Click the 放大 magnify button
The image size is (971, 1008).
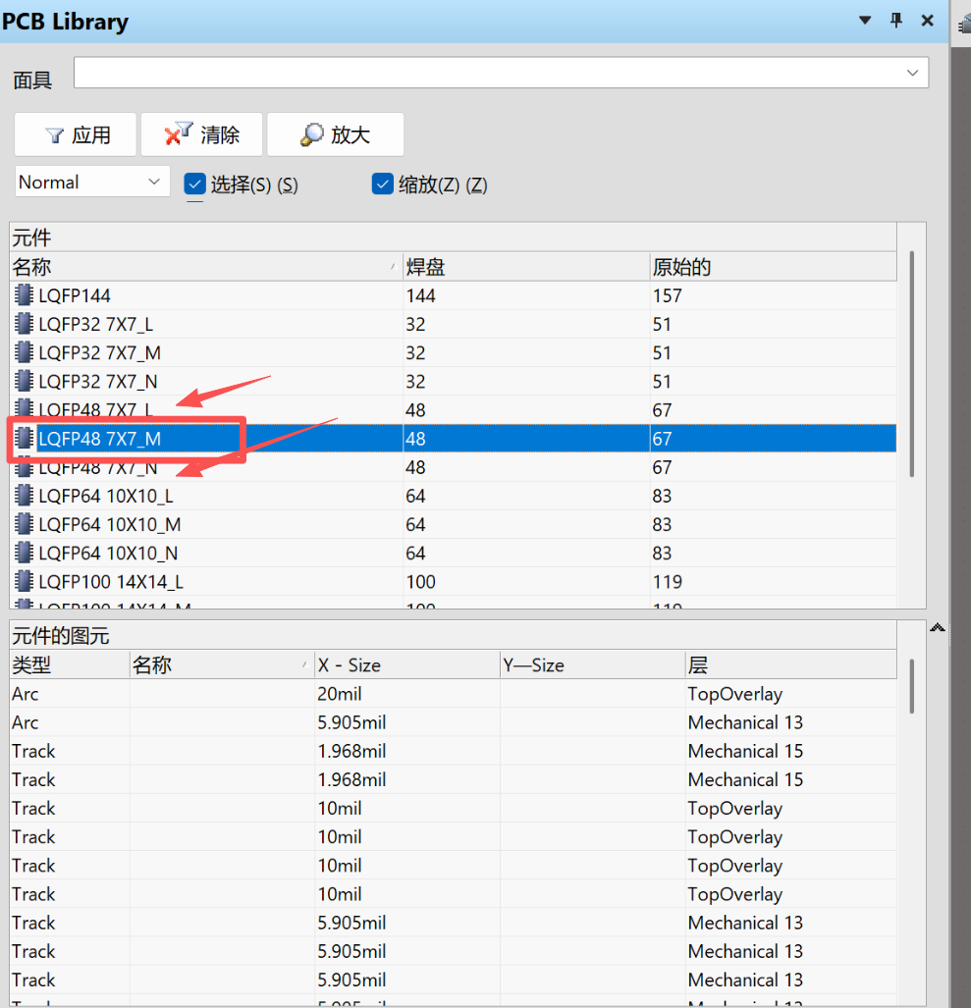pyautogui.click(x=335, y=134)
